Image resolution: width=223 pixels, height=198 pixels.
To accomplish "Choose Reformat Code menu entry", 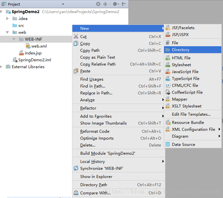I will click(x=119, y=131).
